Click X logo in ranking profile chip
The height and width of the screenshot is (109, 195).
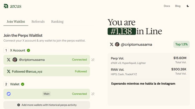(111, 44)
